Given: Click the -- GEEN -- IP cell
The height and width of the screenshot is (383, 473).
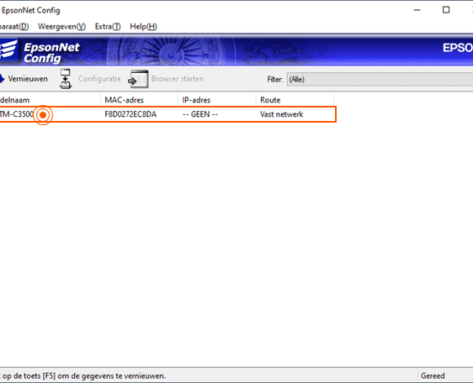Looking at the screenshot, I should coord(200,114).
